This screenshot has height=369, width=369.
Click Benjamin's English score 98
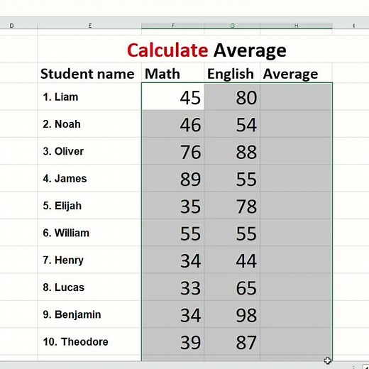click(232, 314)
